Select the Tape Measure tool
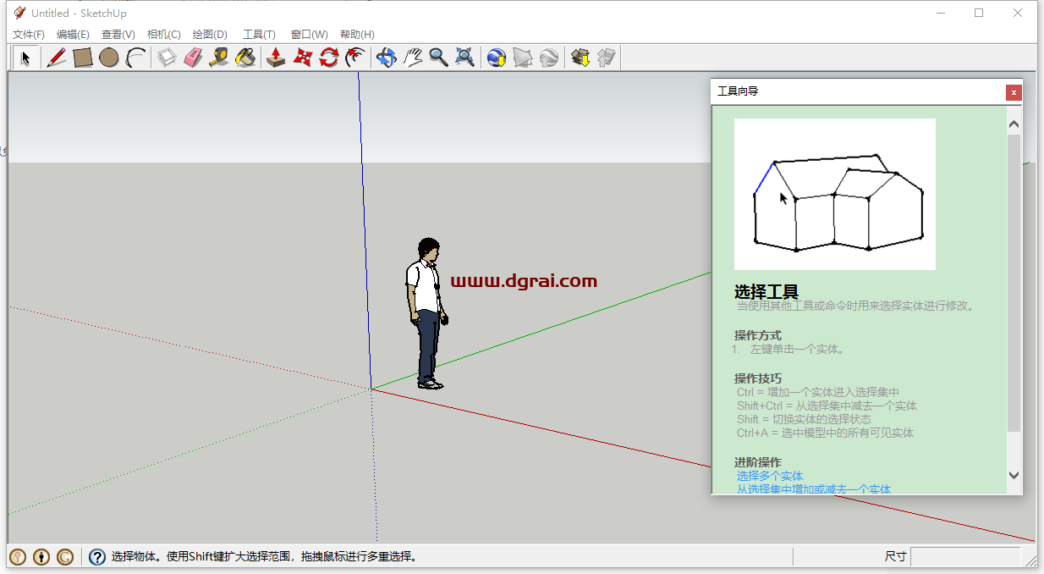The image size is (1044, 574). pos(218,57)
